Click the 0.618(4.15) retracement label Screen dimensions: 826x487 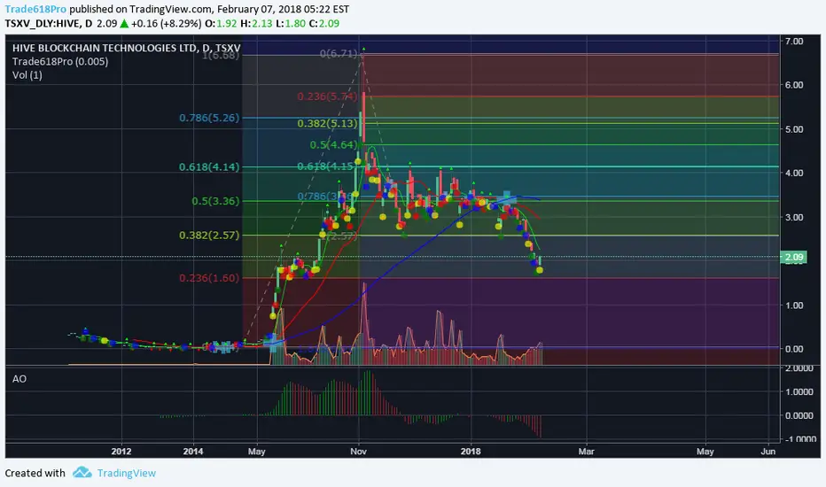point(327,166)
